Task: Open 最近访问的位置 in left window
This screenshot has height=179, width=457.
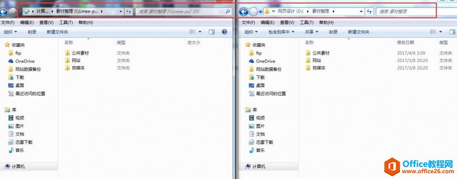Action: 26,94
